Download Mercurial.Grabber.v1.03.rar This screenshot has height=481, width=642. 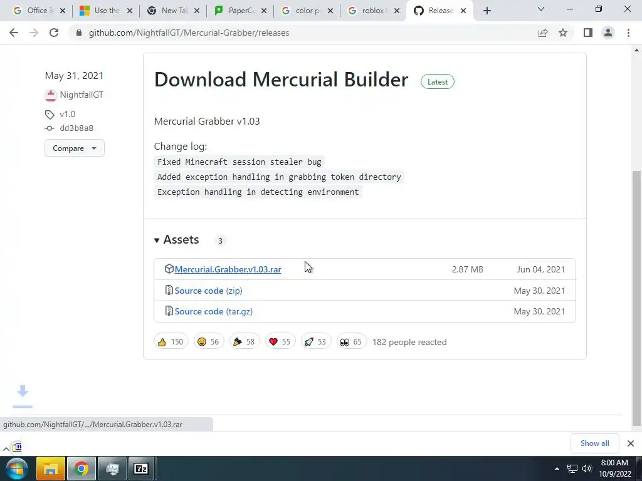tap(228, 269)
